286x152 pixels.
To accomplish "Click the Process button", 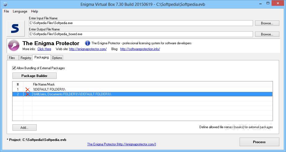I will [259, 142].
